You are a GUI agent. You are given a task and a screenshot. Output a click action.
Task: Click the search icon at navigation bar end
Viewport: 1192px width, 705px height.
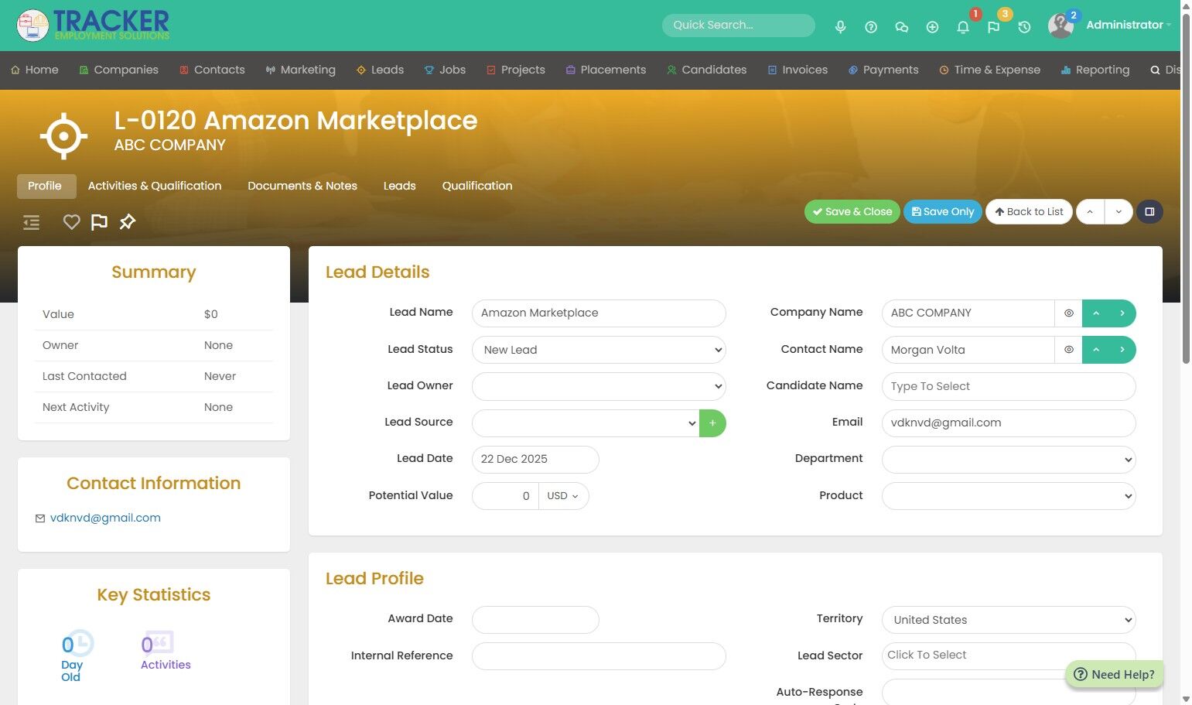point(1155,70)
